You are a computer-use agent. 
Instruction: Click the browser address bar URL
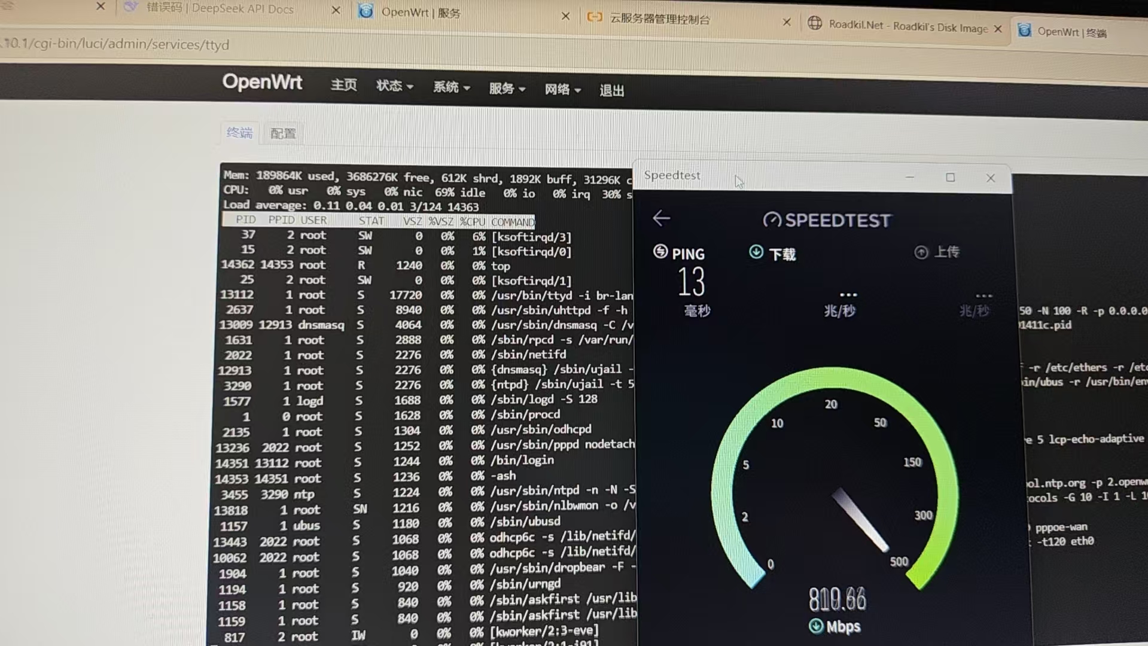click(117, 44)
